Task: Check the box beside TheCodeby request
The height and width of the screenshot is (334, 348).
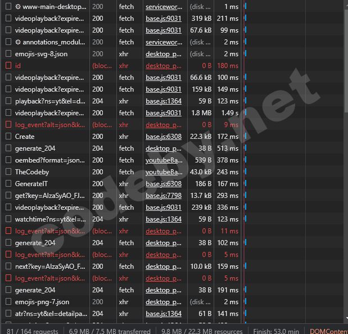Action: point(8,171)
